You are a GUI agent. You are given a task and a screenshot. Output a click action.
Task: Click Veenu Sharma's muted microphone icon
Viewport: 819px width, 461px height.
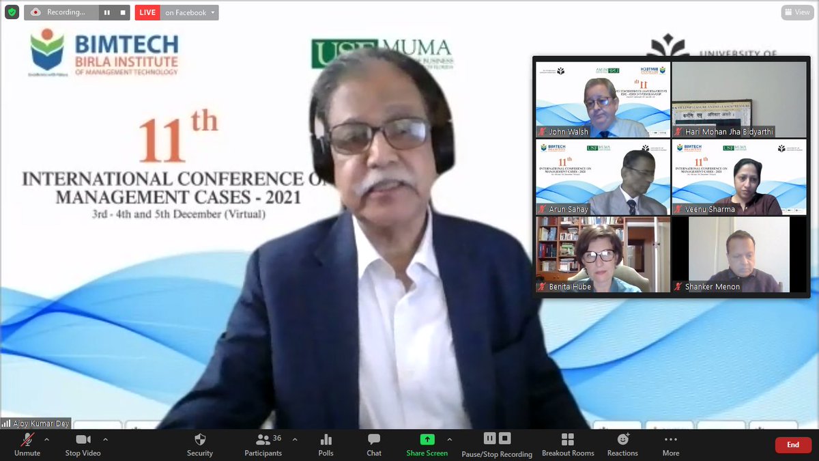(x=679, y=210)
